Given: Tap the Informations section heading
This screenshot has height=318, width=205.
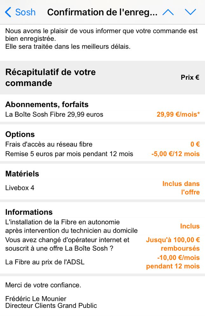Looking at the screenshot, I should point(29,212).
